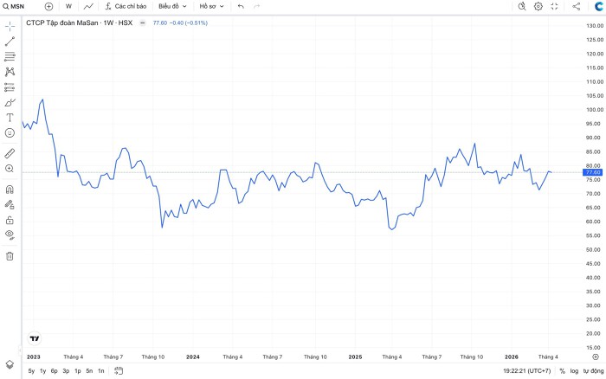Click the zoom in magnifier tool
This screenshot has height=379, width=606.
[10, 168]
